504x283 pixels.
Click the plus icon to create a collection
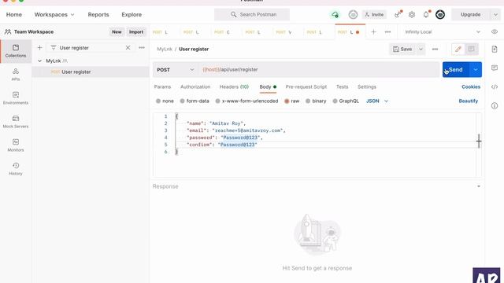pyautogui.click(x=40, y=48)
